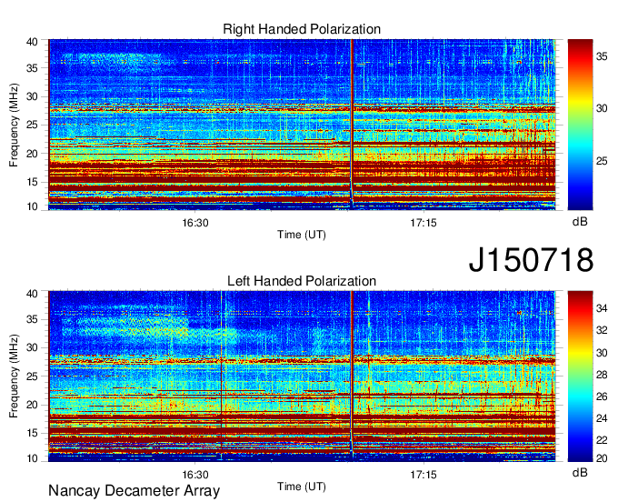Click the J150718 observation label

pyautogui.click(x=531, y=260)
